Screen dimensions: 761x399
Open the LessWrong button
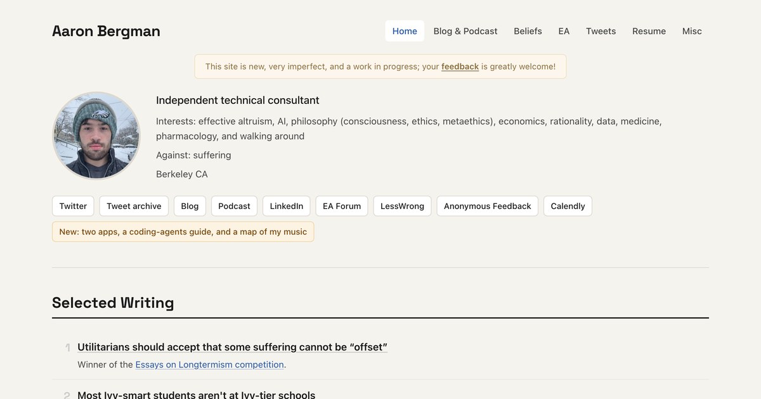coord(402,206)
